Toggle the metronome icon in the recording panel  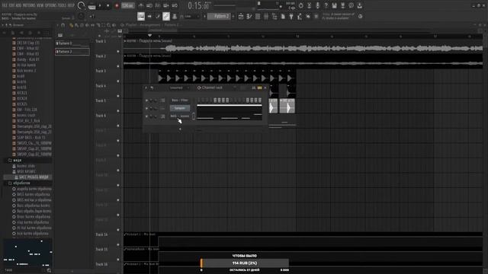[x=141, y=5]
